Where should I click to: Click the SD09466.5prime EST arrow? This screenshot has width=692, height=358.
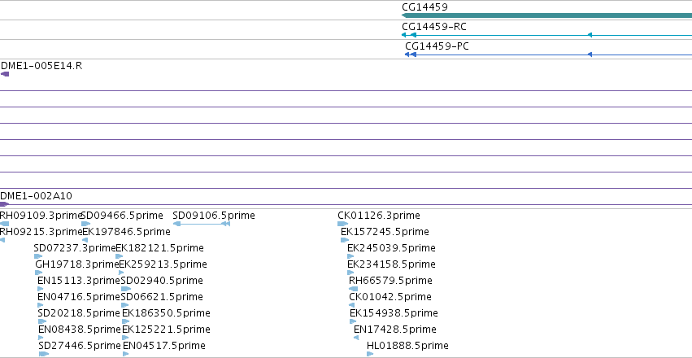(x=85, y=224)
